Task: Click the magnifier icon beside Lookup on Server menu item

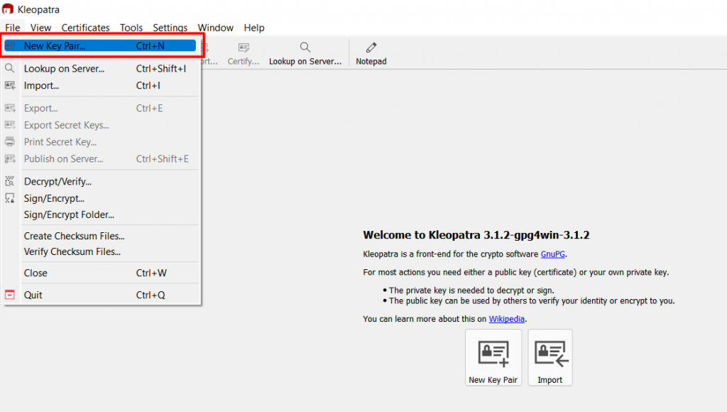Action: click(x=10, y=68)
